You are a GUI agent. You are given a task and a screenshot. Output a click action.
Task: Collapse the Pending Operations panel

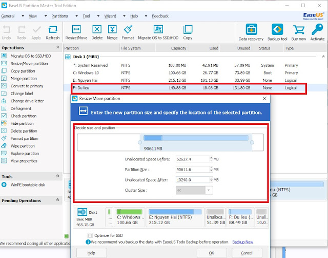58,200
